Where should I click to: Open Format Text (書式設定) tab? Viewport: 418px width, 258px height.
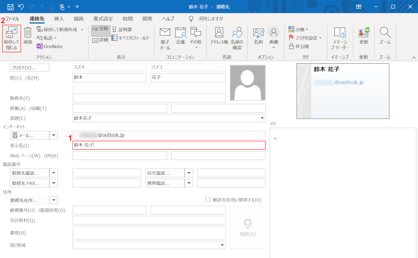pyautogui.click(x=103, y=19)
